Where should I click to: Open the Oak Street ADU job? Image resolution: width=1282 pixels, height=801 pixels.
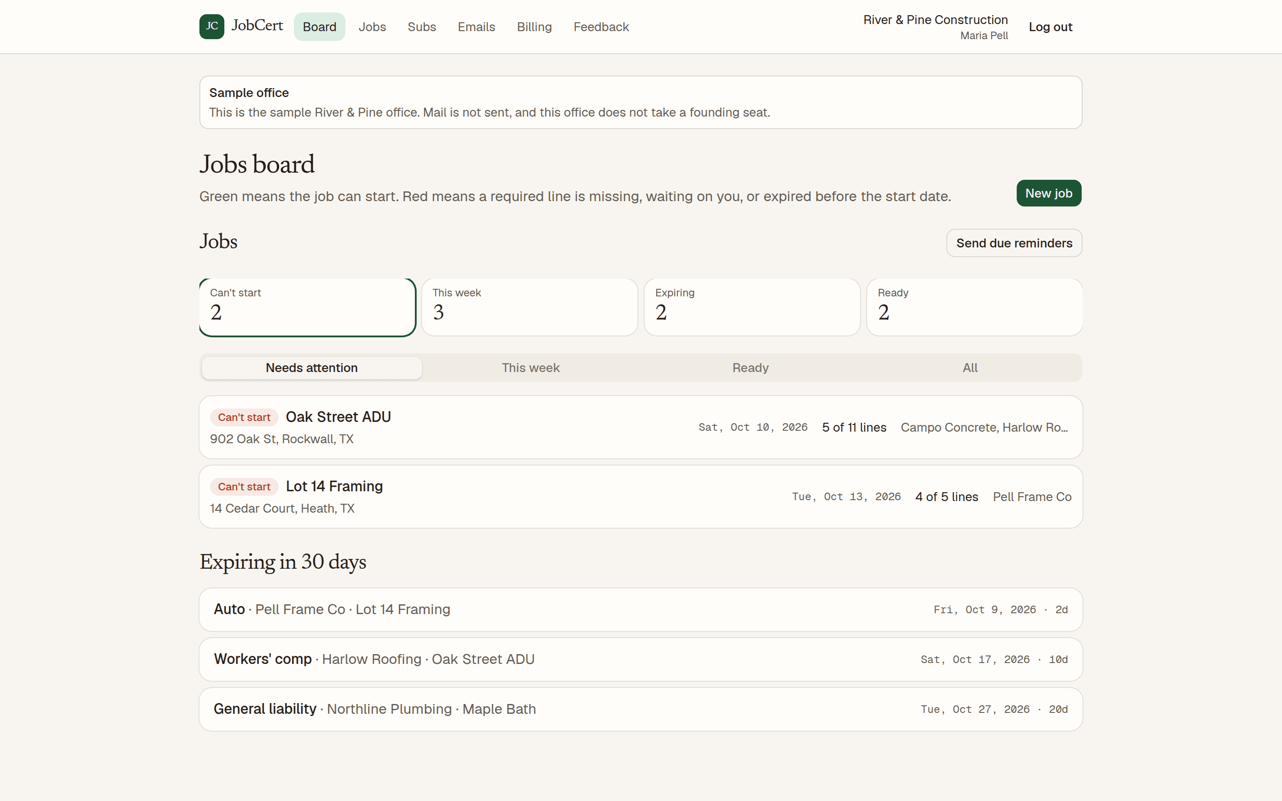pyautogui.click(x=641, y=427)
